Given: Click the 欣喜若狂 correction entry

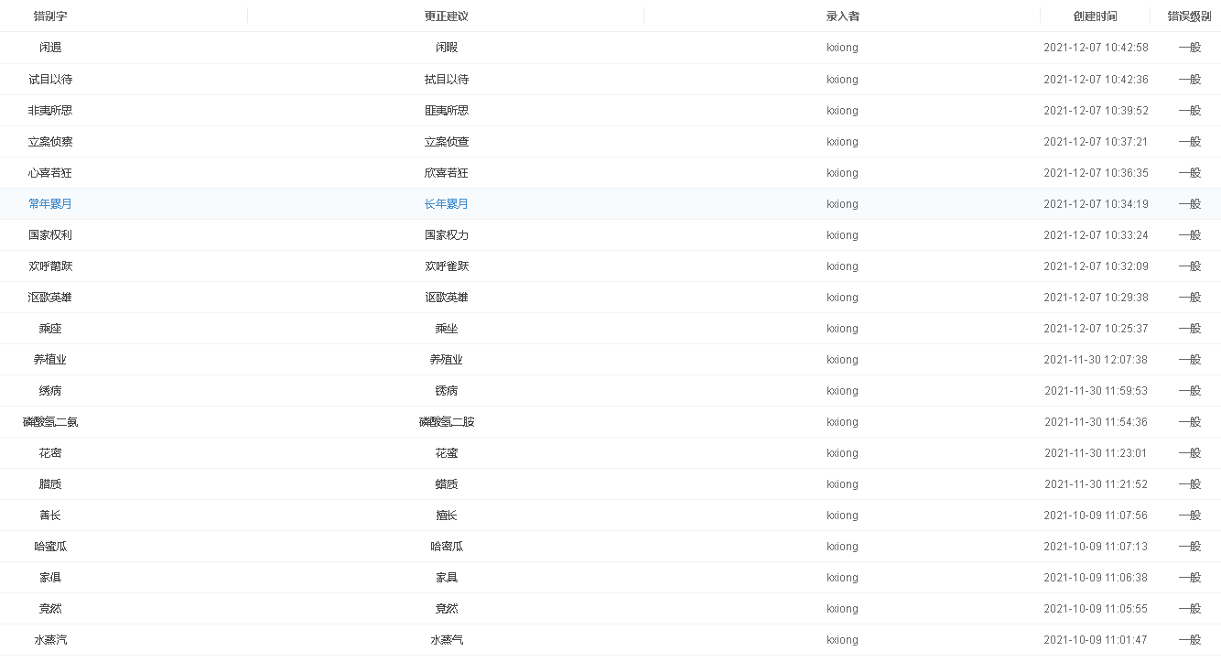Looking at the screenshot, I should [447, 172].
